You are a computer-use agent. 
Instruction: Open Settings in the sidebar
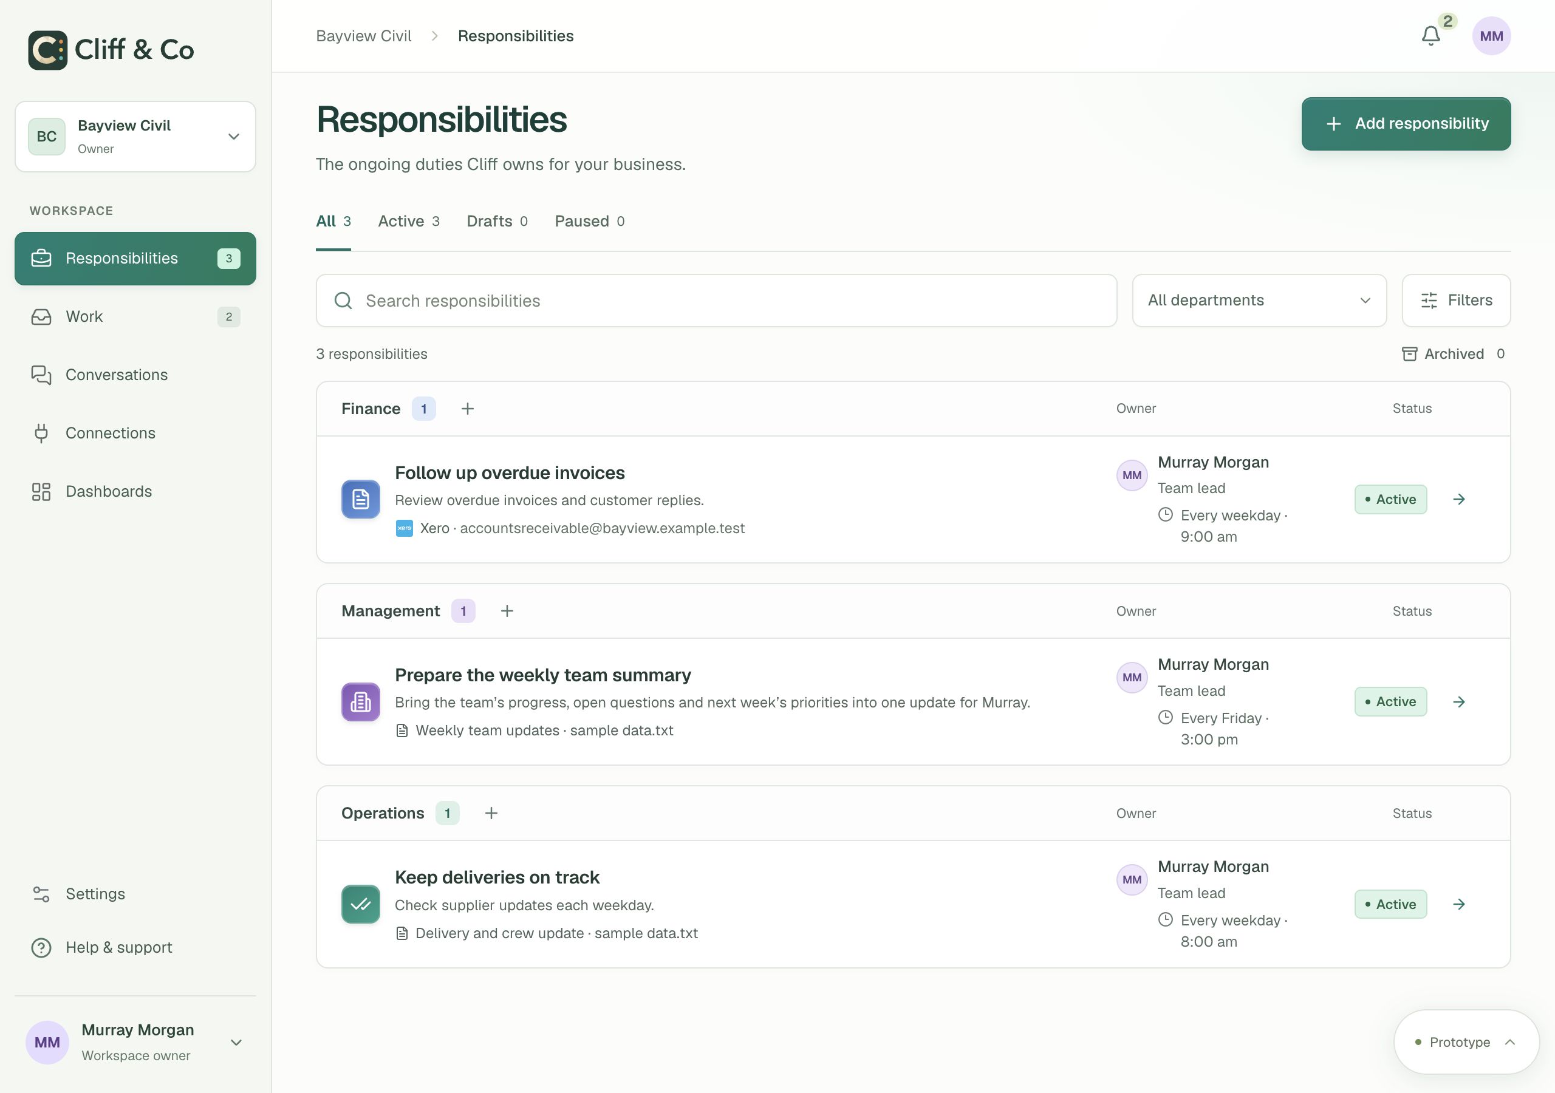click(x=135, y=894)
